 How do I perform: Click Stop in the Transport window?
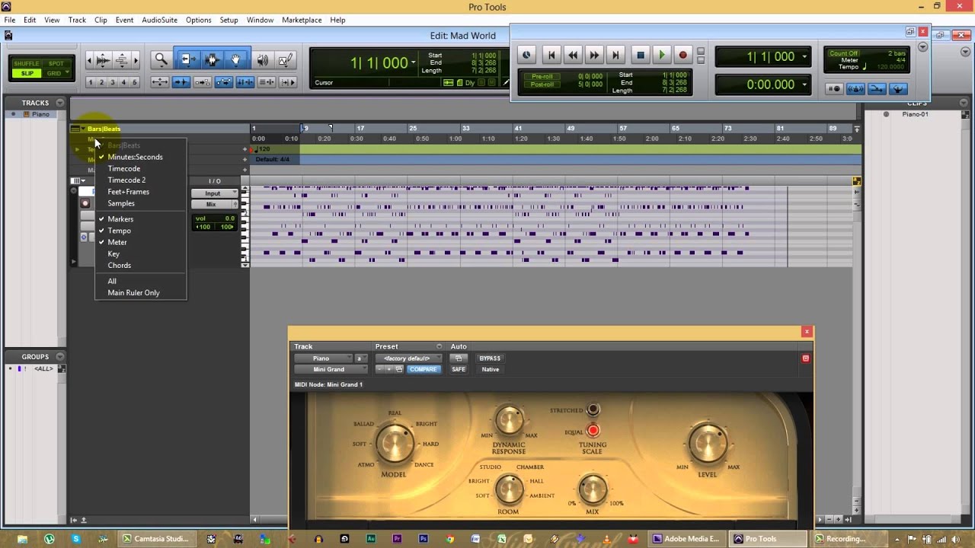click(640, 55)
